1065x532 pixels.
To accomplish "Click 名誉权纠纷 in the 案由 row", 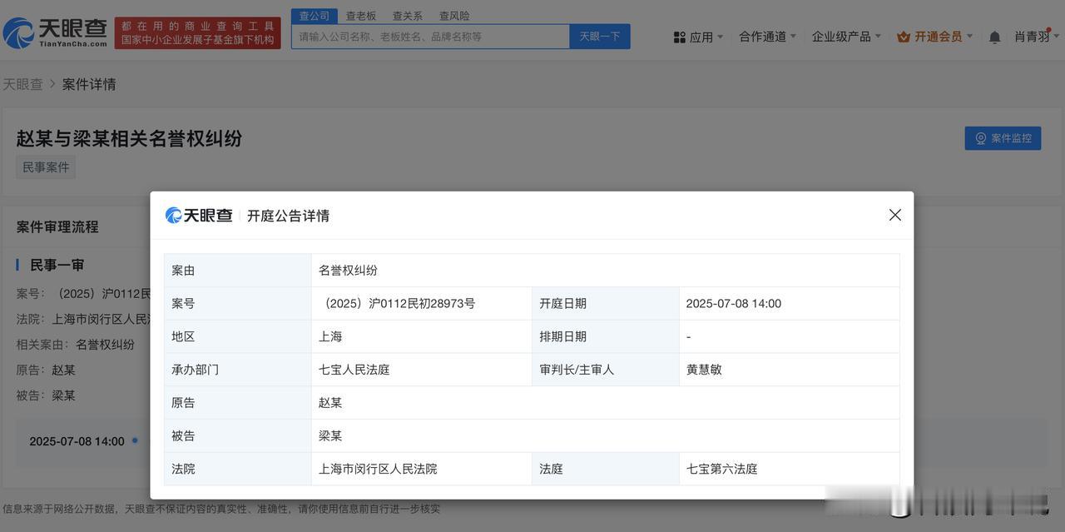I will pyautogui.click(x=348, y=271).
